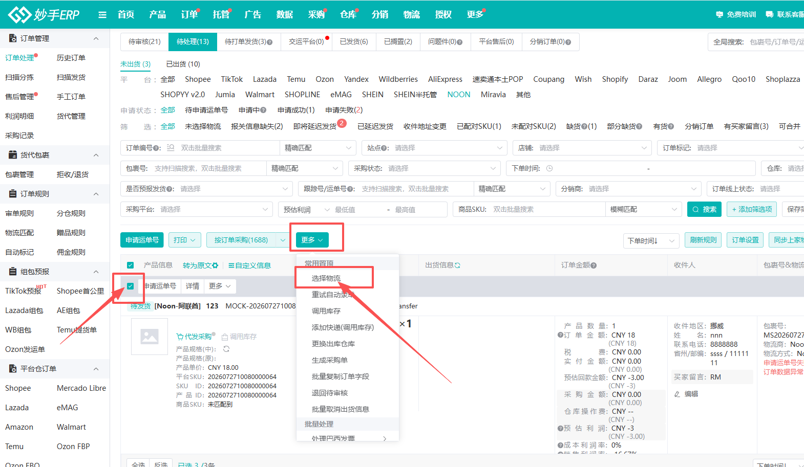Choose 更换出库仓库 menu item
The image size is (804, 467).
tap(333, 344)
